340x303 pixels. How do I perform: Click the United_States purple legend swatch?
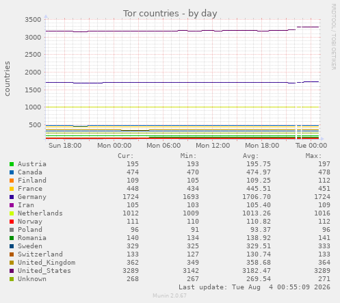[x=12, y=271]
